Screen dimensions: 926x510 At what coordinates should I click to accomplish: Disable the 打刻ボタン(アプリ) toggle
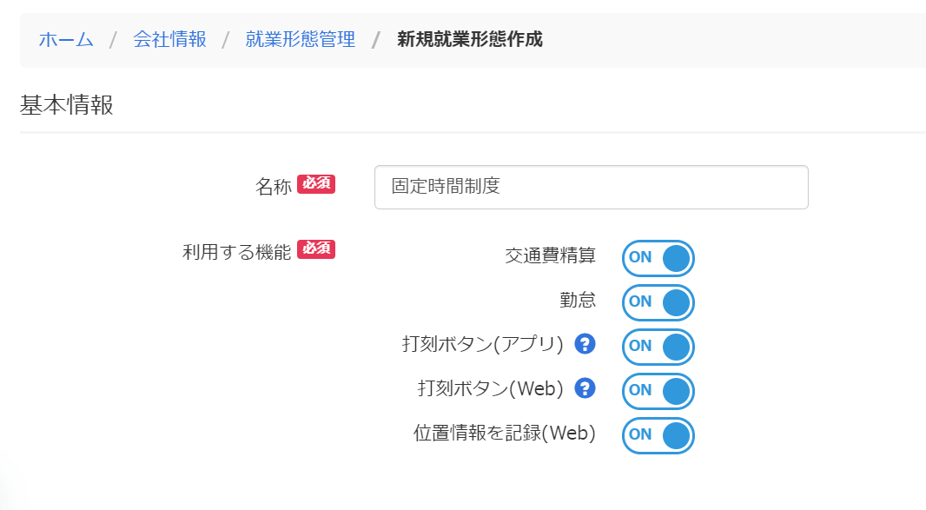[x=658, y=347]
